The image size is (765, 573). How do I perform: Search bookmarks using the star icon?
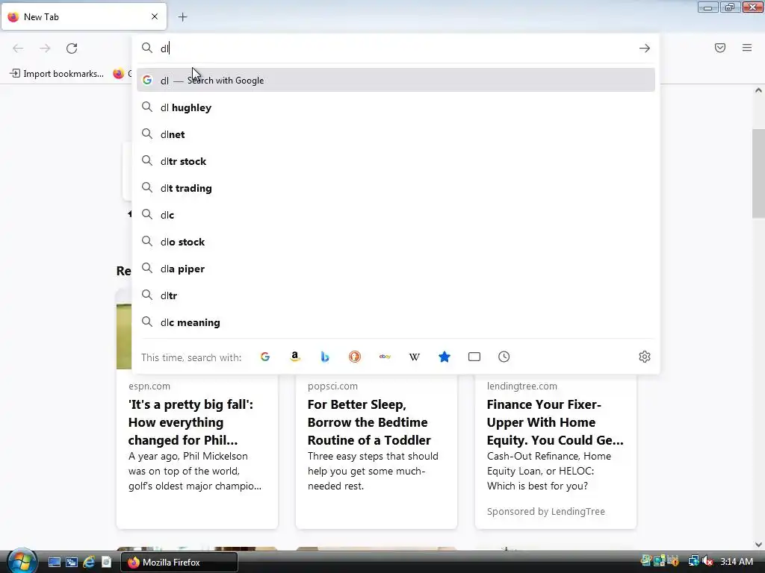tap(444, 357)
